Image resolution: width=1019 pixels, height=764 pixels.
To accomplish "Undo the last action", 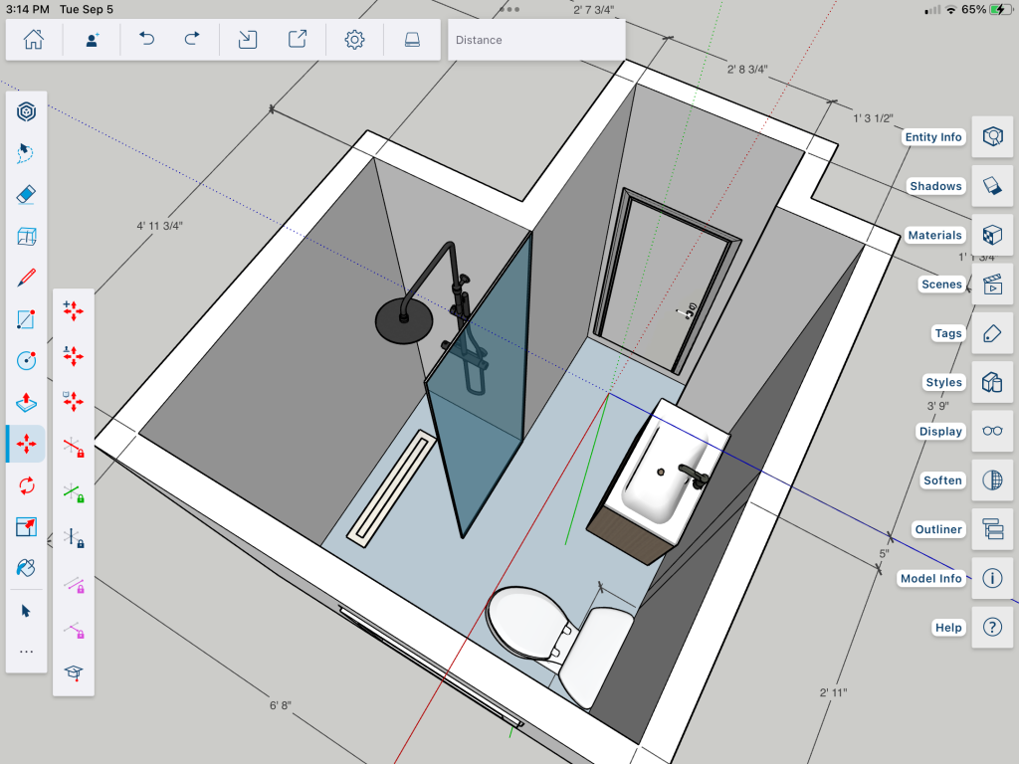I will point(147,40).
